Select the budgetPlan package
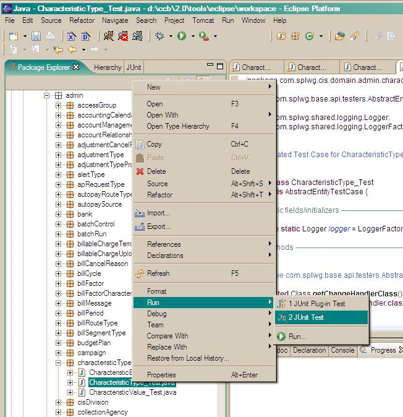The height and width of the screenshot is (417, 403). [94, 343]
